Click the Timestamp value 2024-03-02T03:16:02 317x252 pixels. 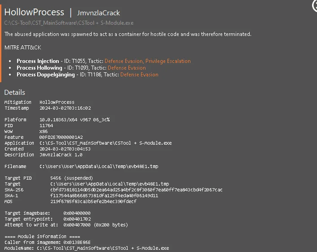pos(65,108)
